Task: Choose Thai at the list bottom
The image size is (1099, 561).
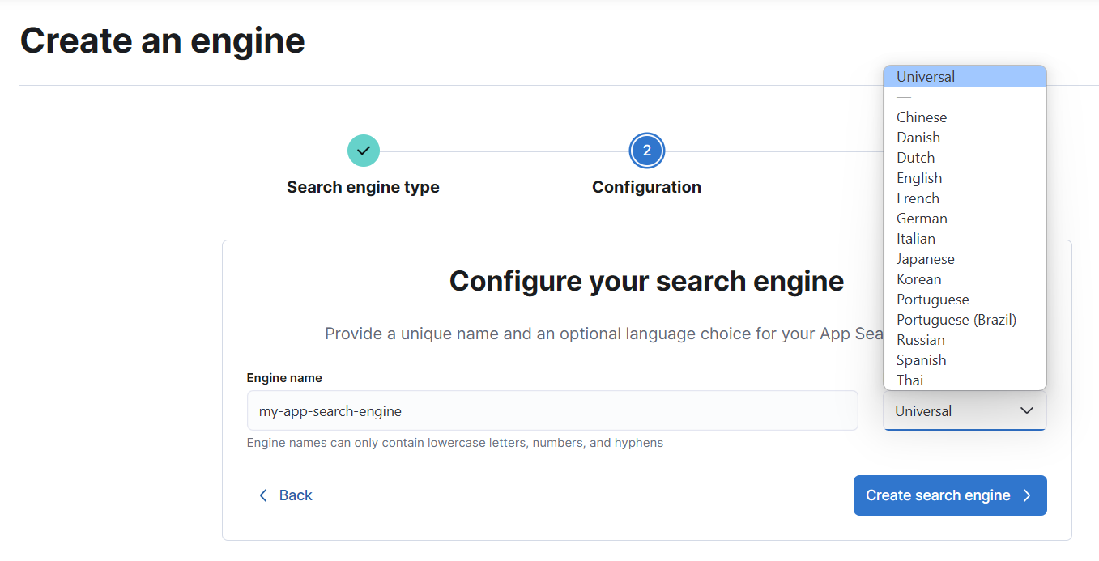Action: click(x=910, y=380)
